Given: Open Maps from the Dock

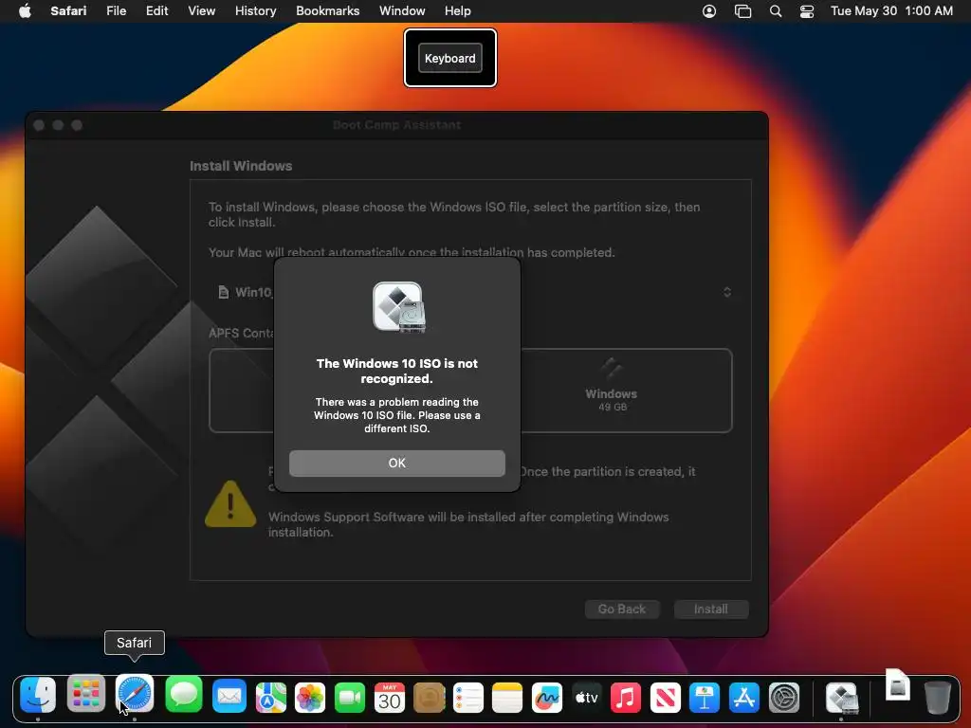Looking at the screenshot, I should 270,697.
